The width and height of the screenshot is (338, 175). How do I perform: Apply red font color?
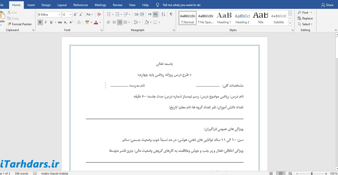point(96,22)
